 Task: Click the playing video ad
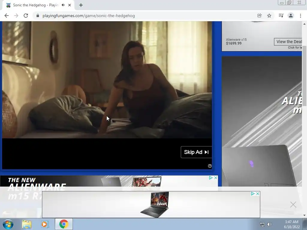pos(107,80)
